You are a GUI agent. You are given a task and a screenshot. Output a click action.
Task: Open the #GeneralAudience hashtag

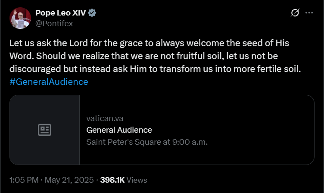pyautogui.click(x=48, y=81)
